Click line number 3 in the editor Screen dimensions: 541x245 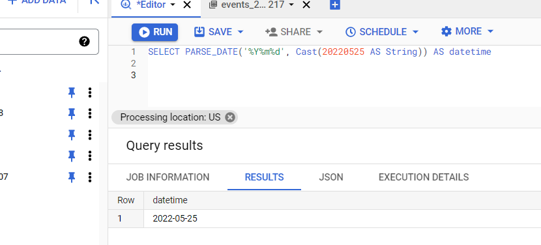pos(134,75)
